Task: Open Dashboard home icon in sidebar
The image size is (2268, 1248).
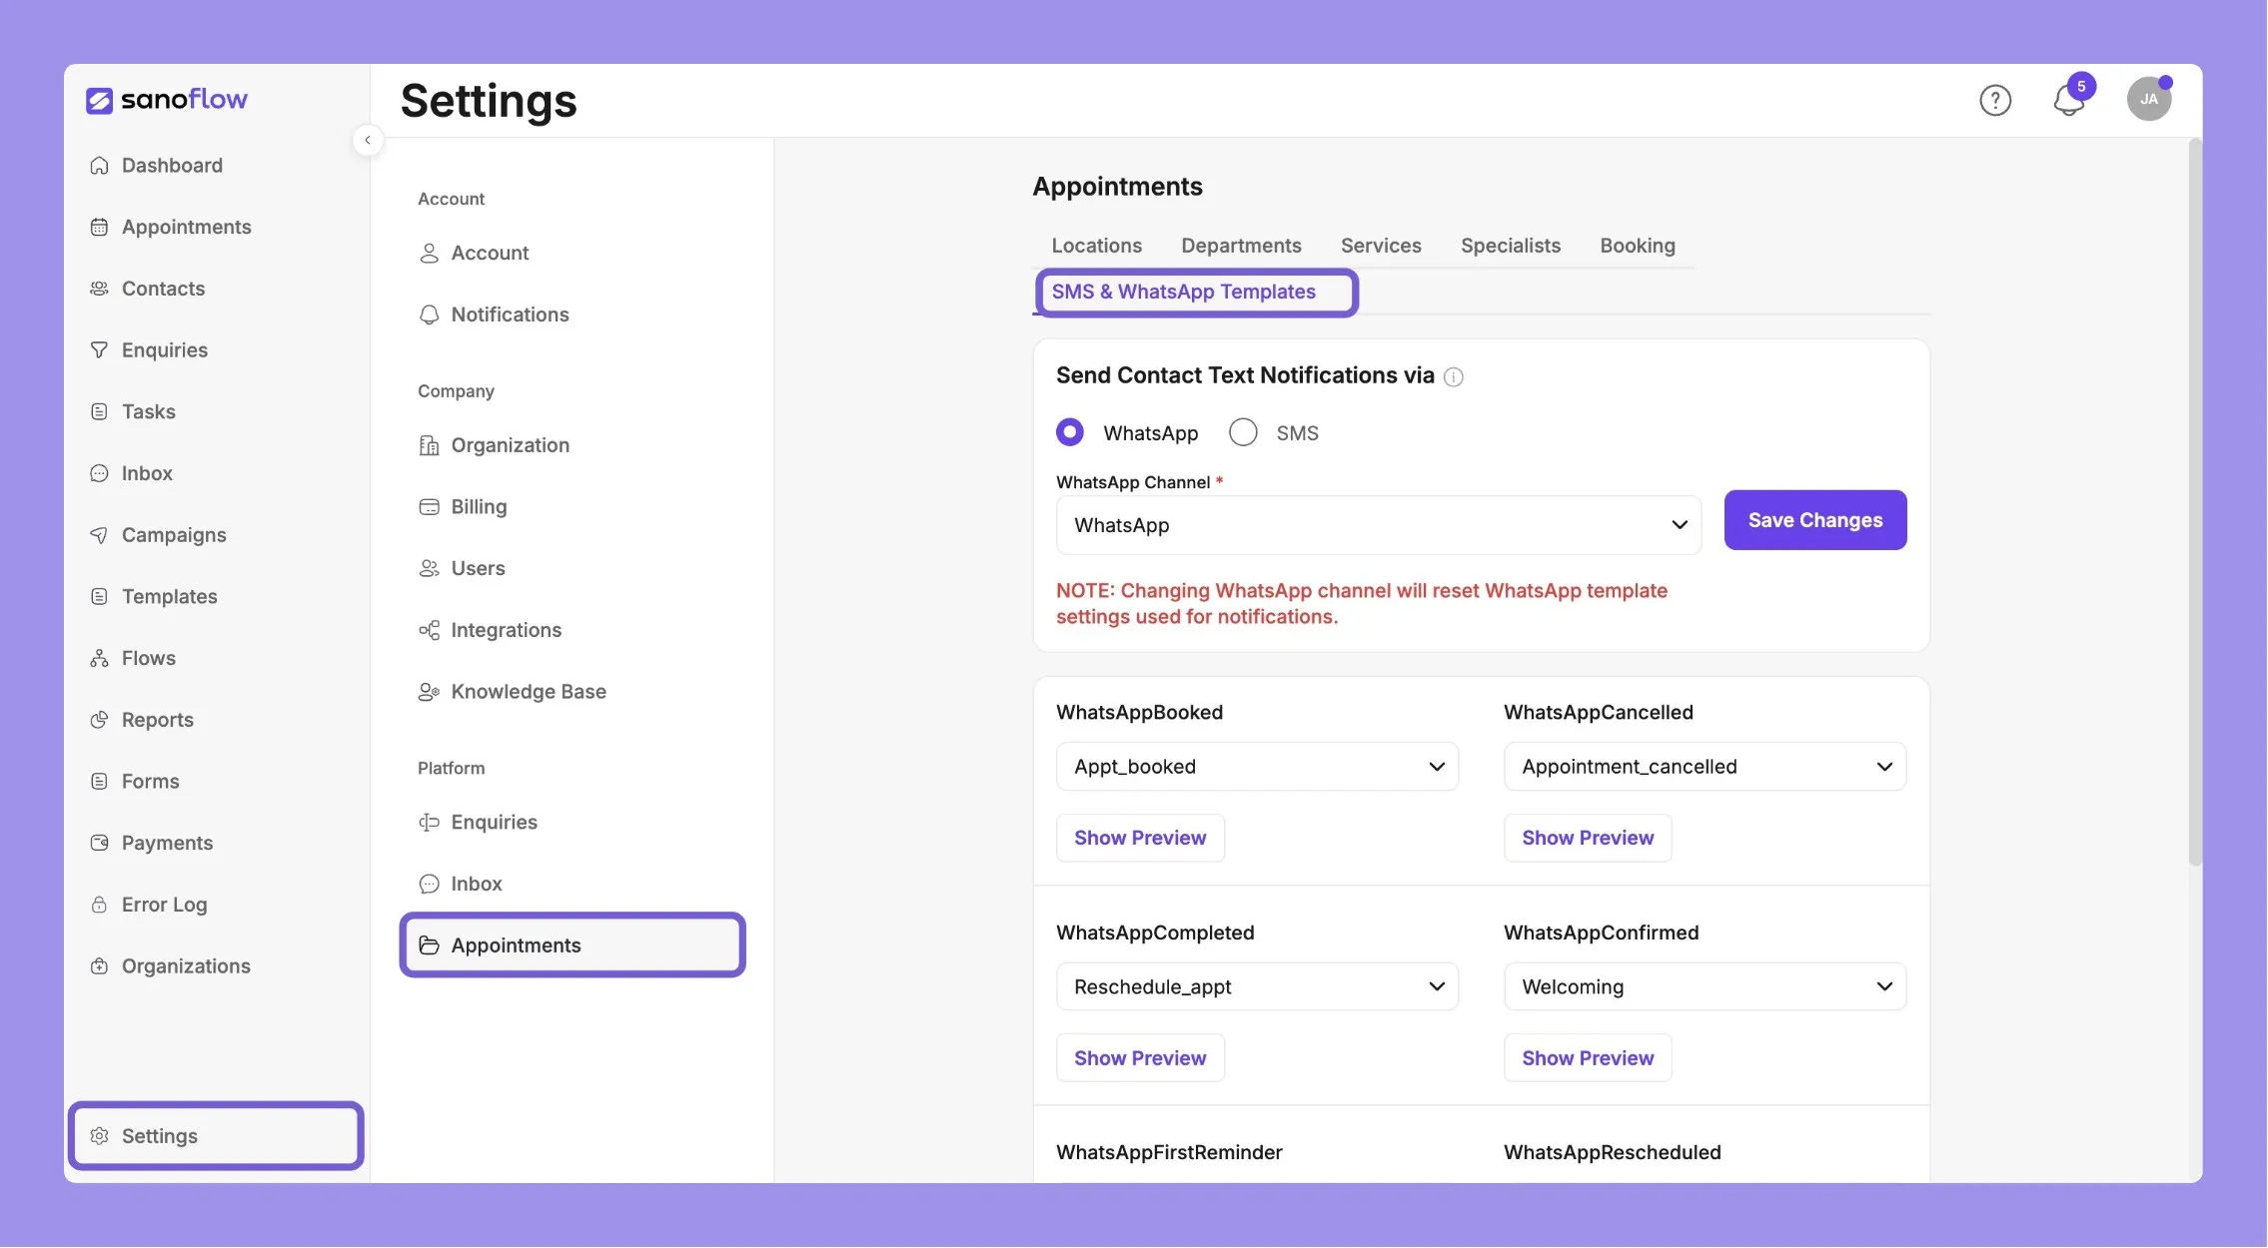Action: coord(99,166)
